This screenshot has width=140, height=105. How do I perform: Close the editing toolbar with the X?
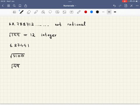(x=132, y=6)
